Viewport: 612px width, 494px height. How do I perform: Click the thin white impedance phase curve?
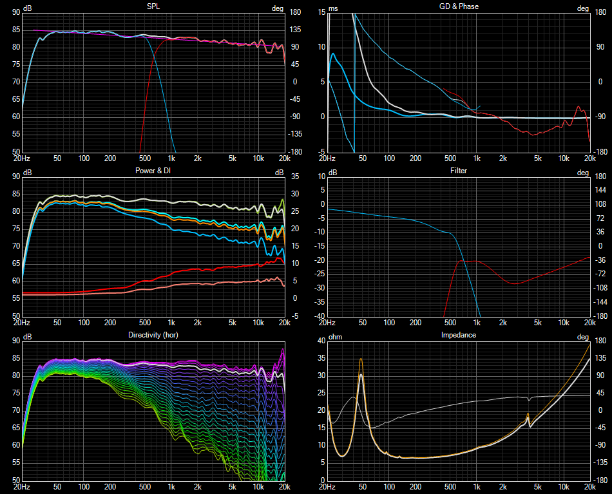tap(429, 409)
